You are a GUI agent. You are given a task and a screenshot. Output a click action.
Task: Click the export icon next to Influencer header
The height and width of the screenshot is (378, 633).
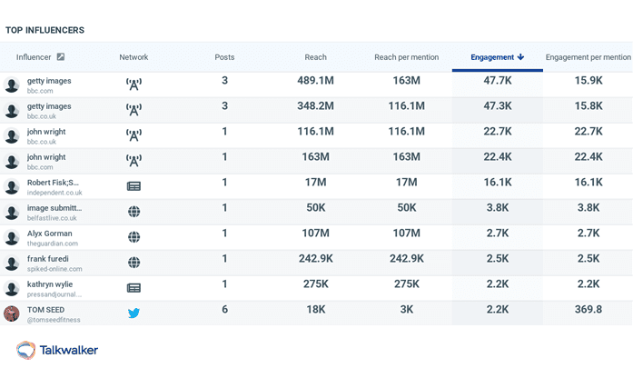(61, 57)
